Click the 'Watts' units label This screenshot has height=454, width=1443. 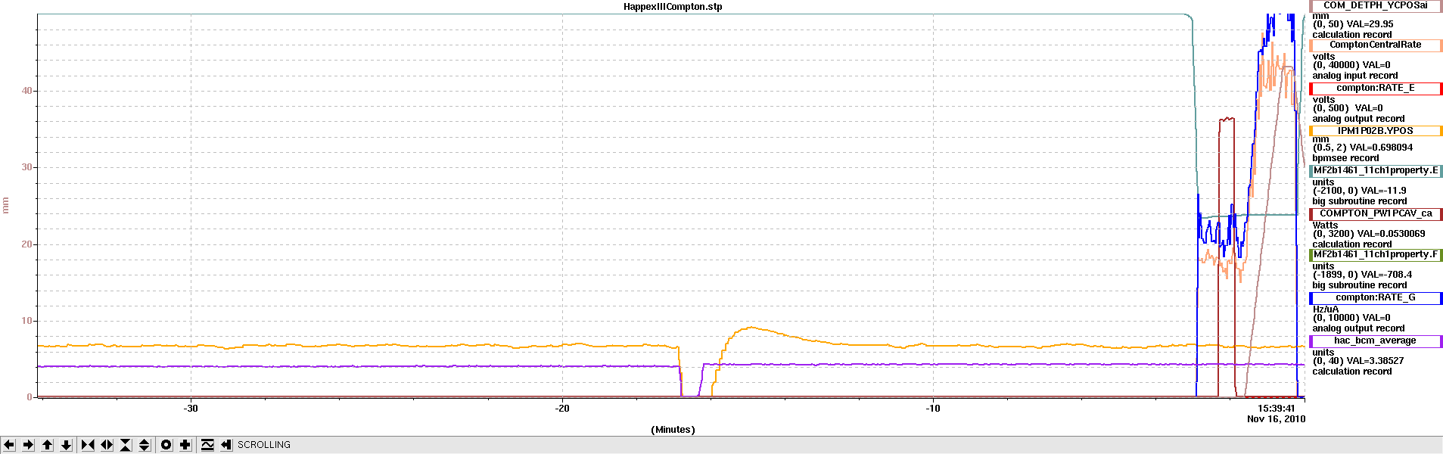[1325, 225]
